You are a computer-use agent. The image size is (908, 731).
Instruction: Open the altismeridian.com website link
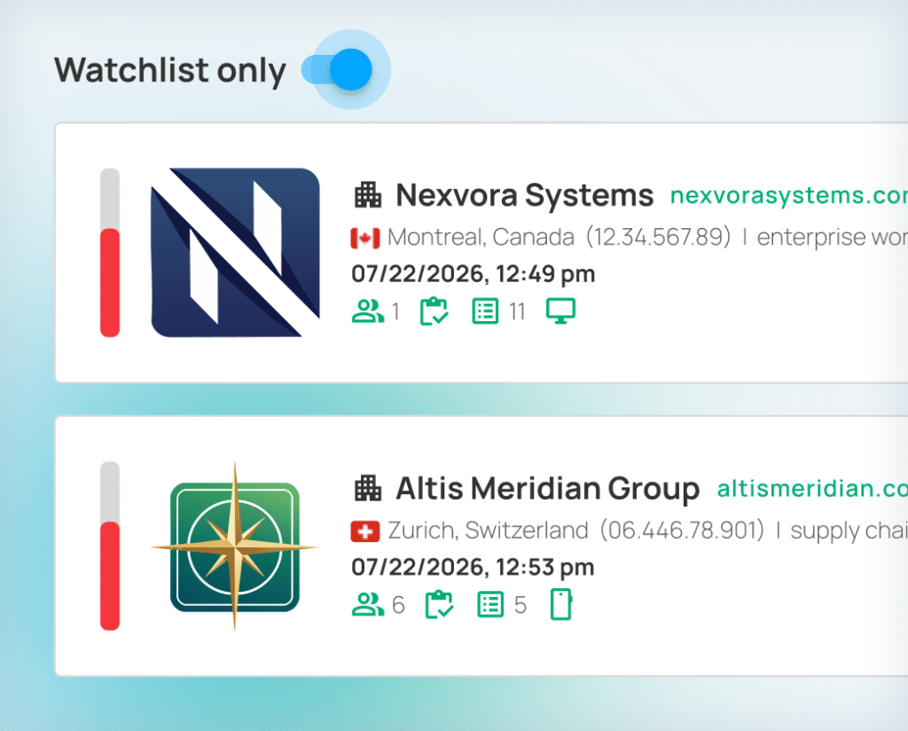[x=812, y=489]
